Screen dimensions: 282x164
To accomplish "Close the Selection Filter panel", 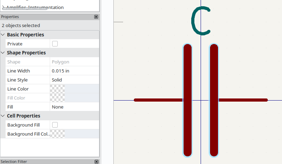I will point(96,162).
